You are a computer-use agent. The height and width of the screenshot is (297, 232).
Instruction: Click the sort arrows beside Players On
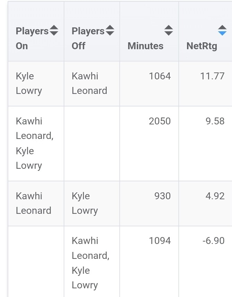[x=54, y=31]
